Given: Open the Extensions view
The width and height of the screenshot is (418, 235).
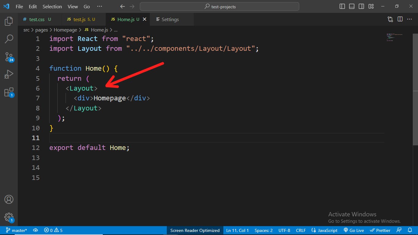Looking at the screenshot, I should (x=9, y=92).
